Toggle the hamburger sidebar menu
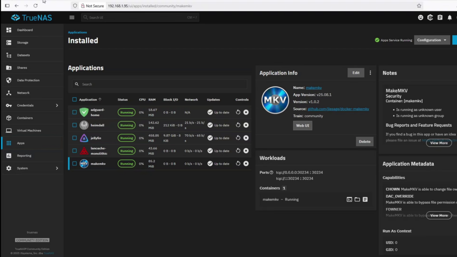The height and width of the screenshot is (257, 457). point(72,17)
